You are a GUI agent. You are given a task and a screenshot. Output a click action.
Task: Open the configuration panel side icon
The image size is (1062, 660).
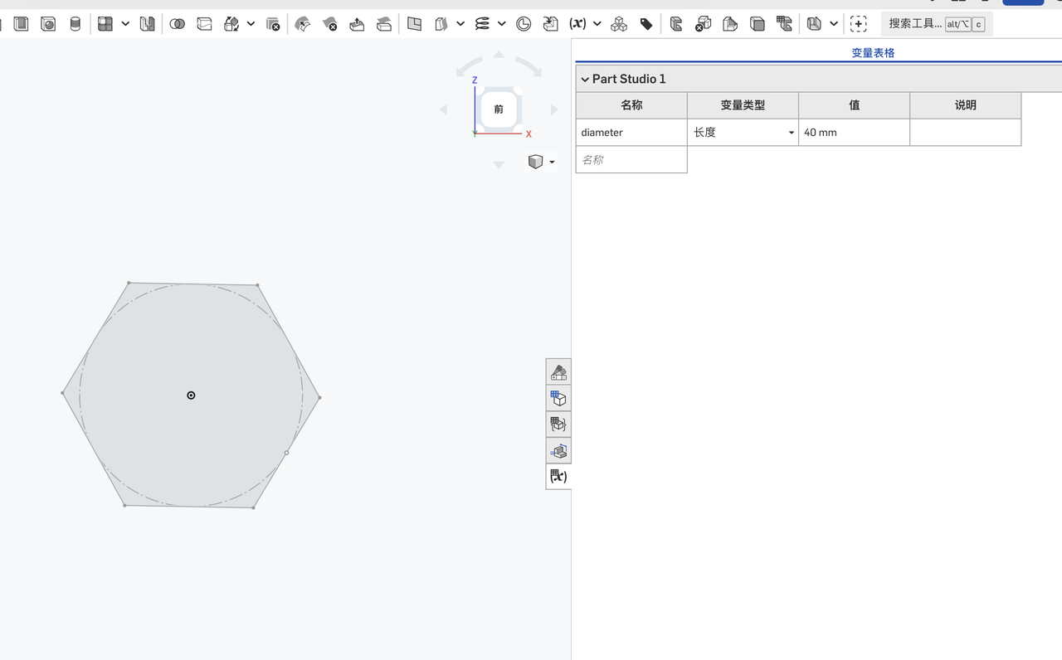coord(558,399)
